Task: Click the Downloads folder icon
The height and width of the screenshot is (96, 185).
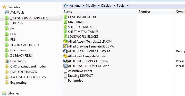Action: pos(7,61)
